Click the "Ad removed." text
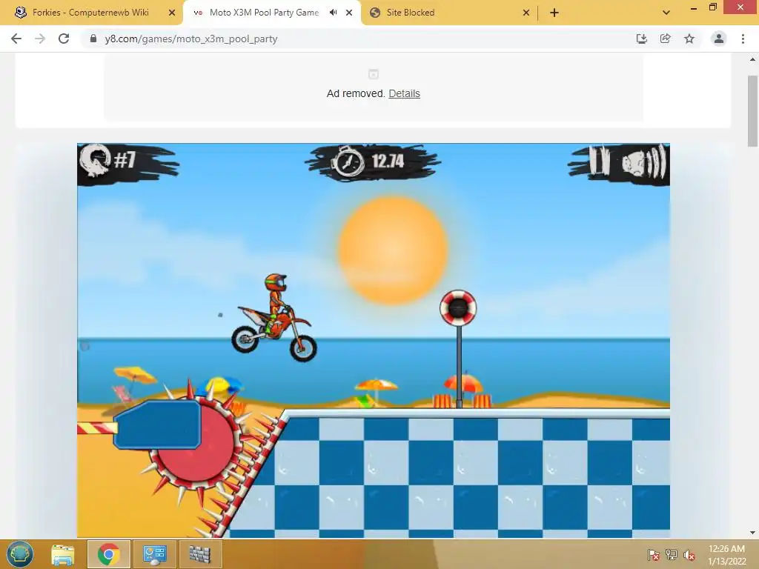The image size is (759, 569). coord(356,93)
